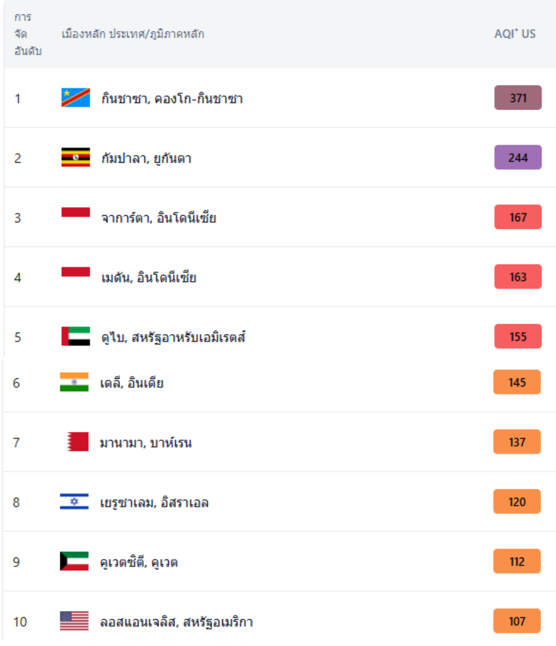Click the orange 112 AQI badge
Viewport: 556px width, 646px height.
(517, 561)
